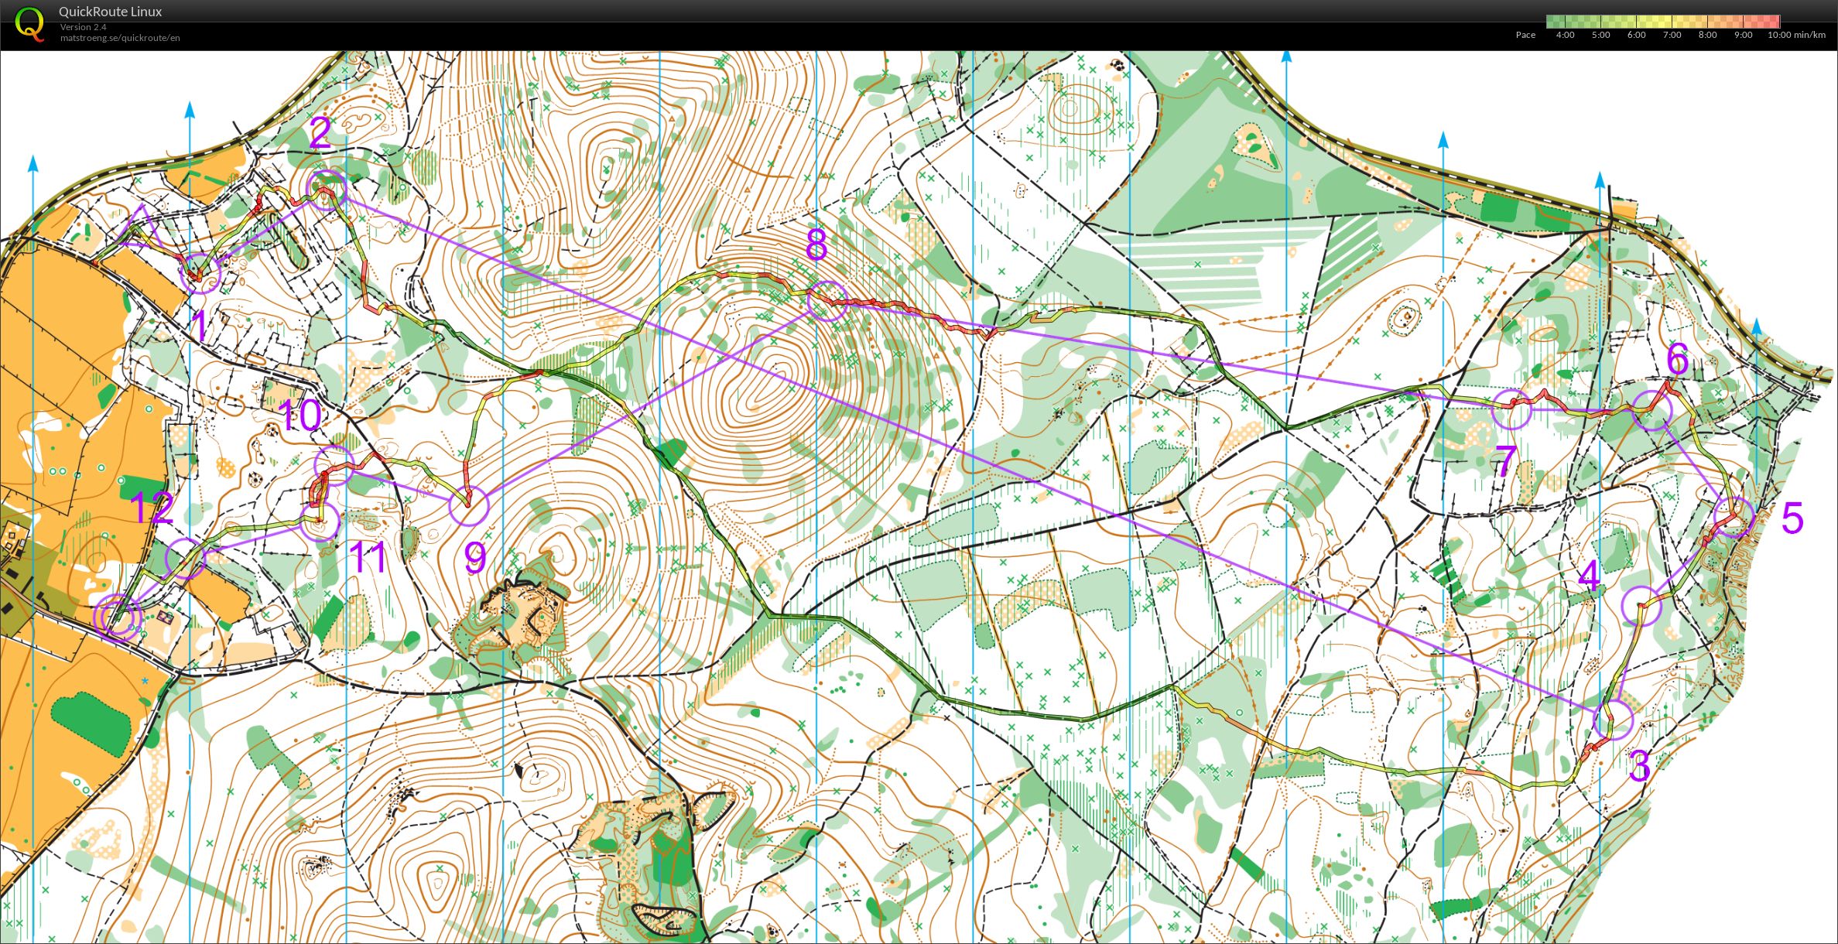Viewport: 1838px width, 944px height.
Task: Select control circle number 5
Action: click(1734, 518)
